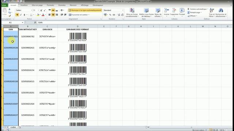
Task: Toggle italic formatting in the Police group
Action: coord(21,15)
